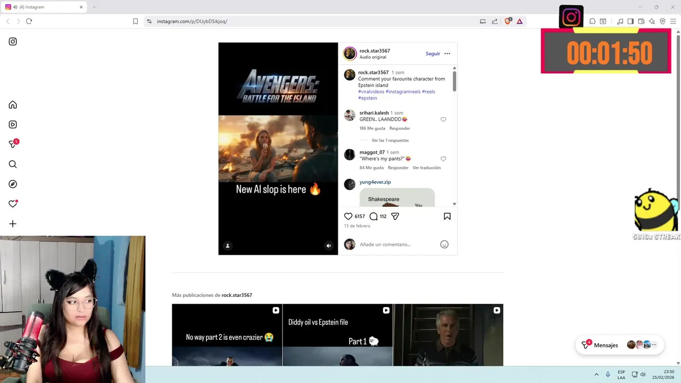Open Brave VPN shield icon
Viewport: 681px width, 383px height.
coord(662,21)
